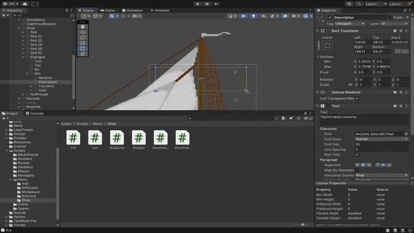Select the Hand view tool in Scene
The height and width of the screenshot is (233, 414).
[83, 27]
